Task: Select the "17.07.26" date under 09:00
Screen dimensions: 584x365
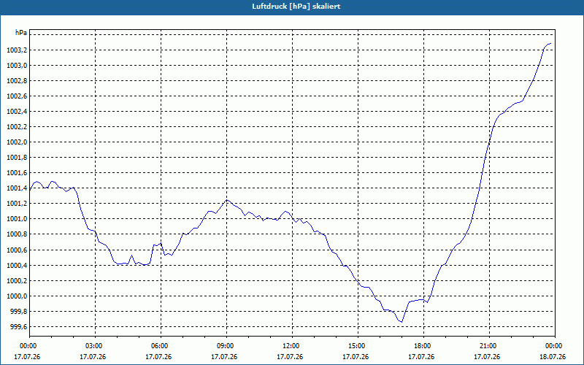Action: coord(225,357)
